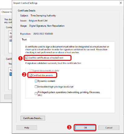Confirm settings with the OK button
Viewport: 124px width, 134px height.
pos(85,128)
